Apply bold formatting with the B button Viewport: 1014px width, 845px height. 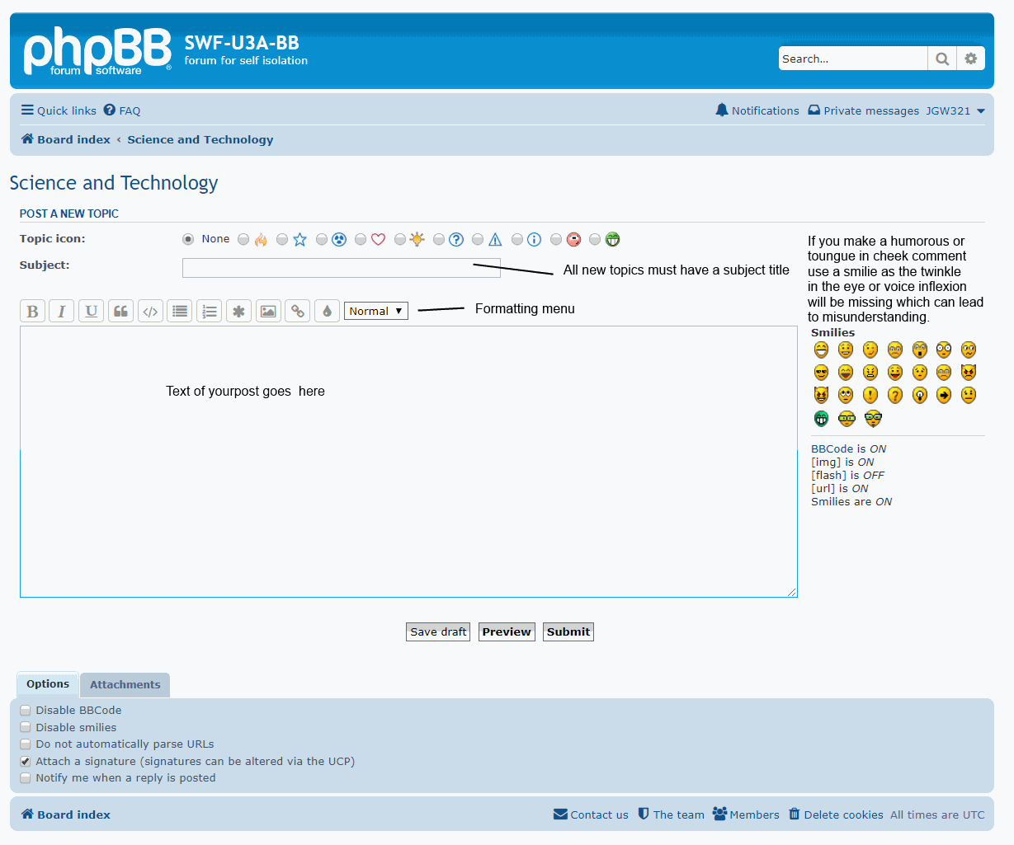tap(32, 311)
